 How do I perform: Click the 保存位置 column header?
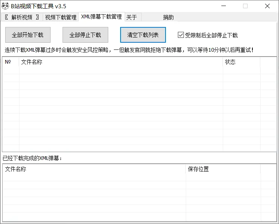click(223, 169)
